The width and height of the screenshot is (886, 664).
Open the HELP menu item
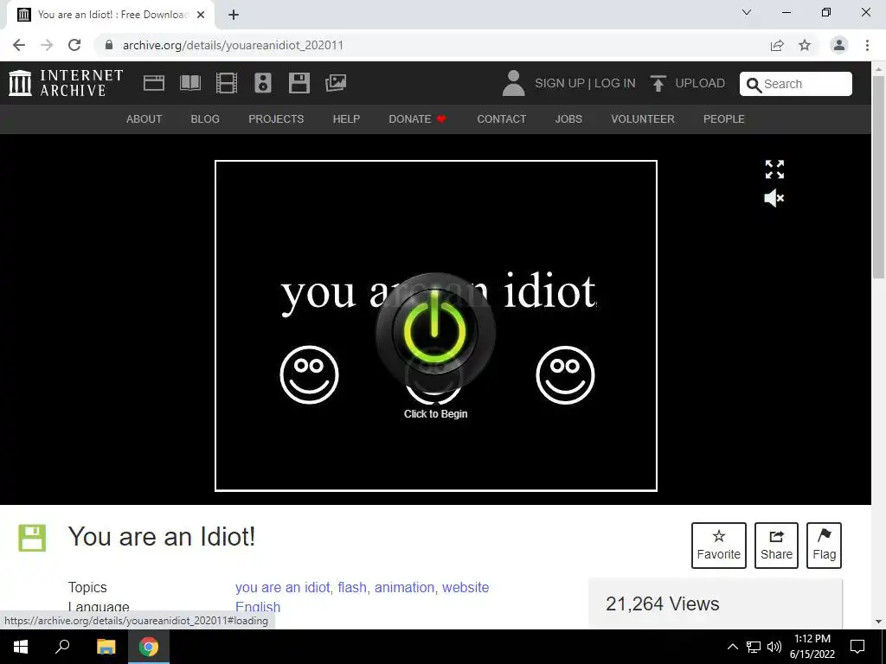coord(346,119)
